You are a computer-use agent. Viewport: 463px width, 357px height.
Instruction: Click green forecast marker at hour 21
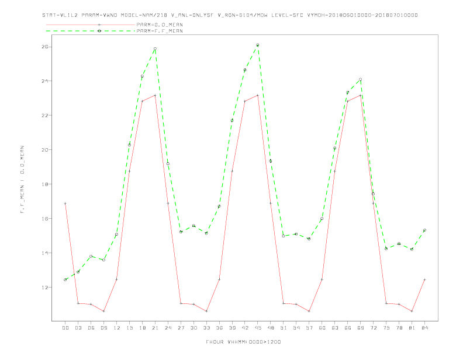coord(155,49)
